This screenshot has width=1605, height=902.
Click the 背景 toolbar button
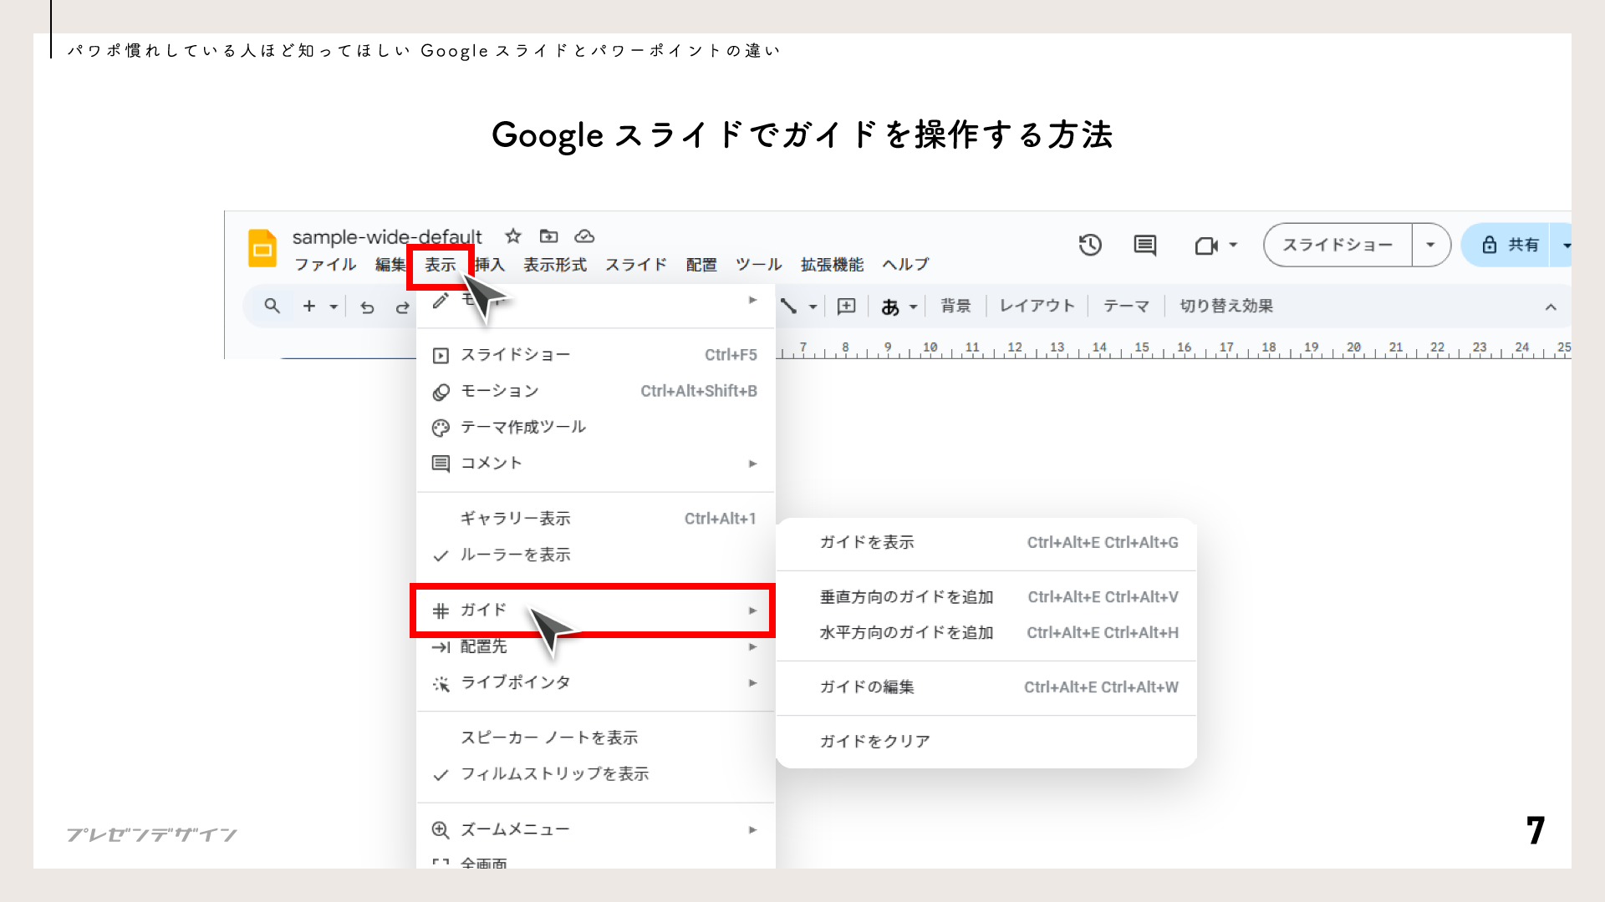point(955,306)
